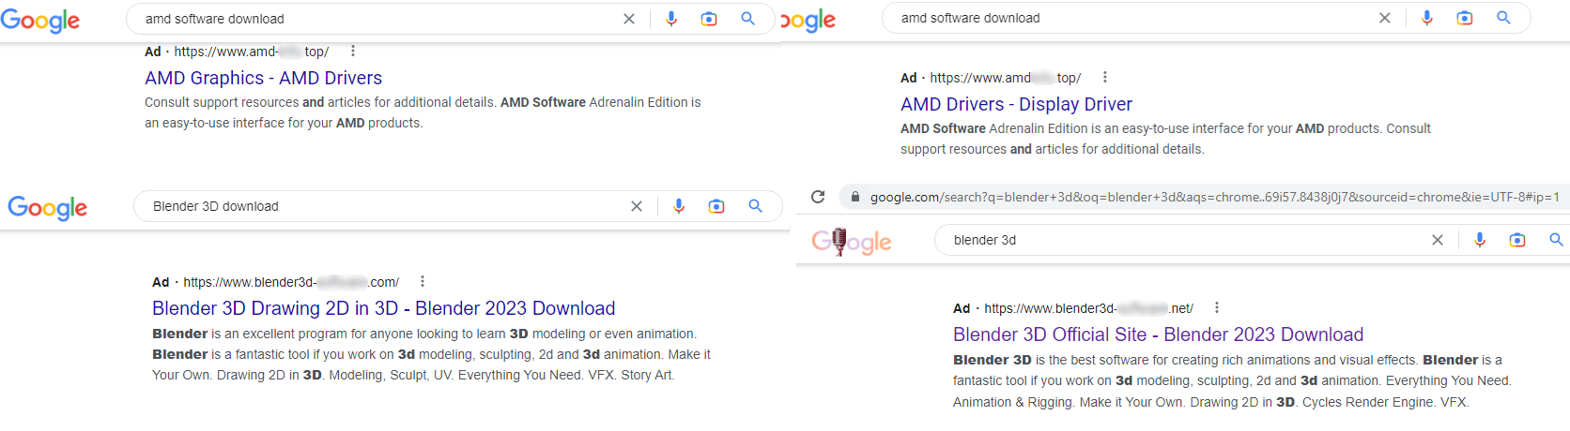Start voice search above the 'AMD Graphics - AMD Drivers' ad
Image resolution: width=1570 pixels, height=431 pixels.
coord(671,19)
